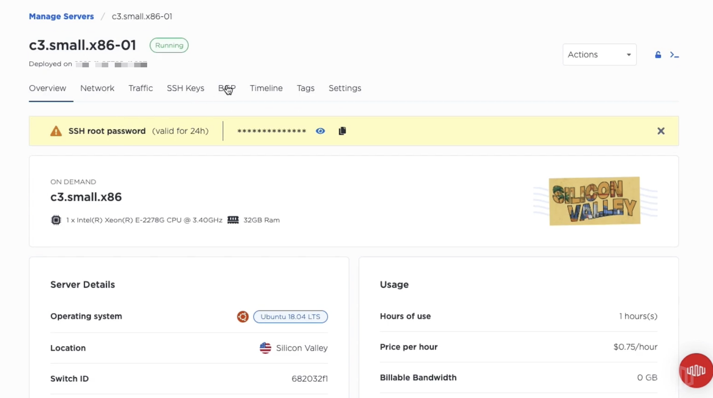The width and height of the screenshot is (713, 398).
Task: Click the SSH root password label
Action: [x=107, y=131]
